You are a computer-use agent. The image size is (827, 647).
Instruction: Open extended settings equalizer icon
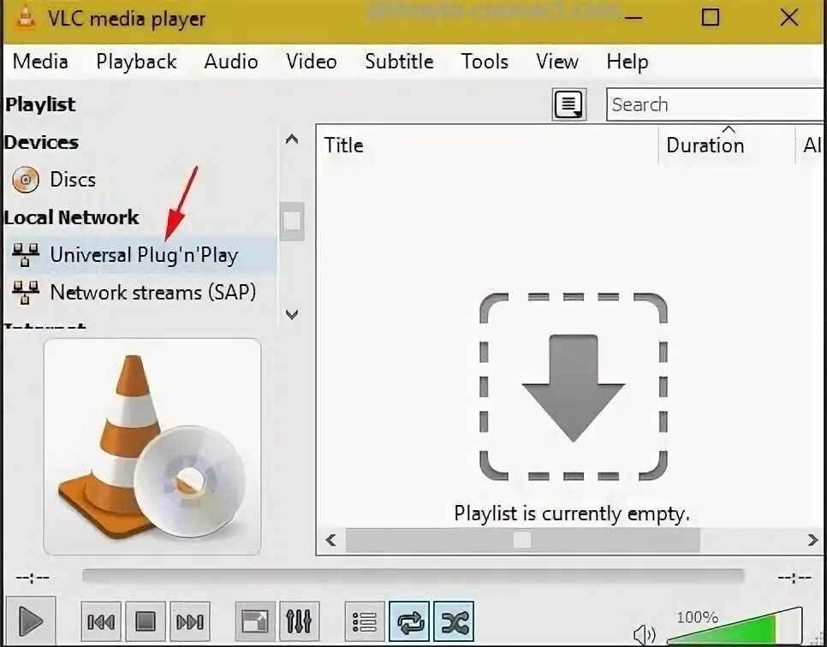[x=299, y=621]
